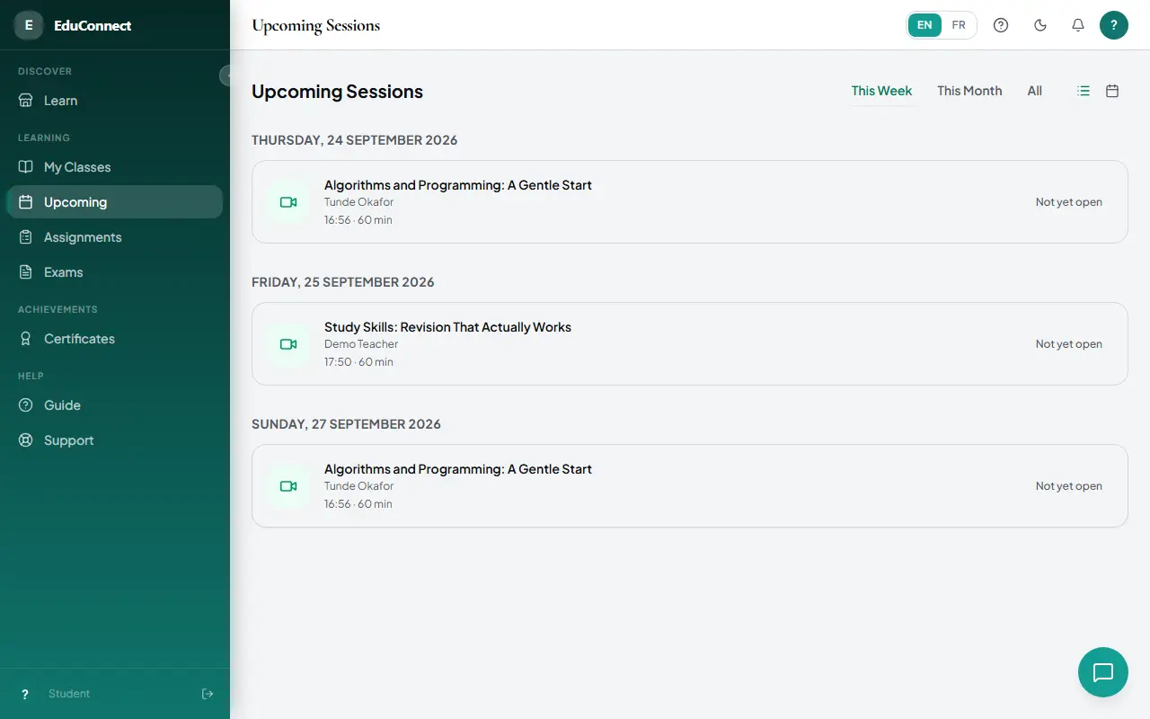The height and width of the screenshot is (719, 1150).
Task: Go to My Classes
Action: point(115,167)
